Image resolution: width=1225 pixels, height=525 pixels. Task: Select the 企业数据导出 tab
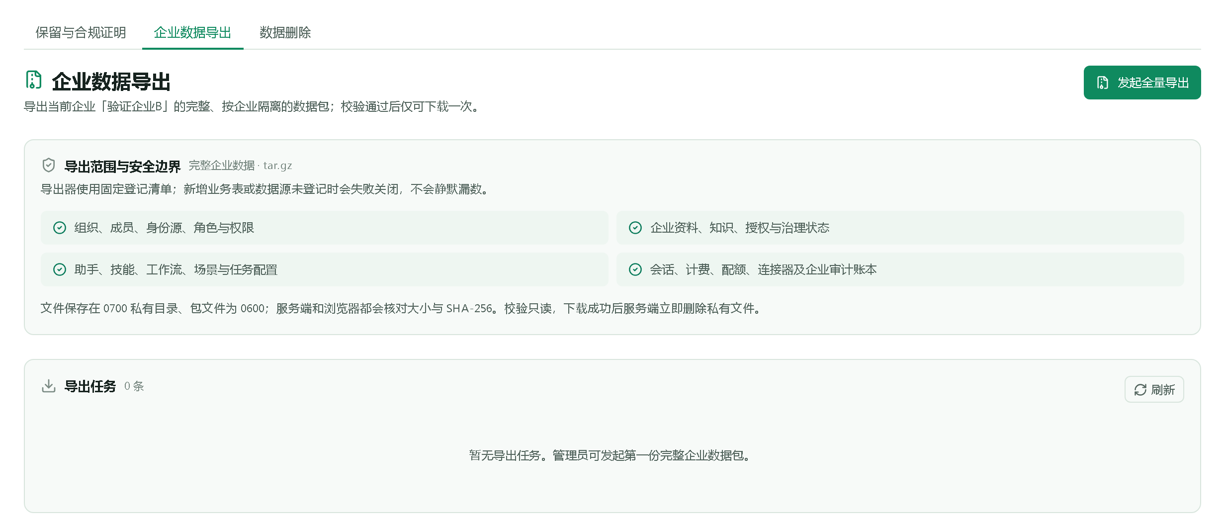pyautogui.click(x=192, y=33)
